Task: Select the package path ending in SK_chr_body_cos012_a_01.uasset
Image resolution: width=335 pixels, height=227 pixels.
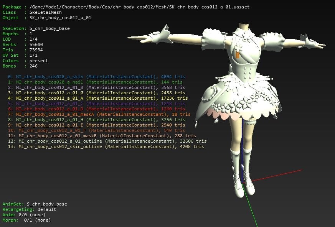Action: pos(140,7)
